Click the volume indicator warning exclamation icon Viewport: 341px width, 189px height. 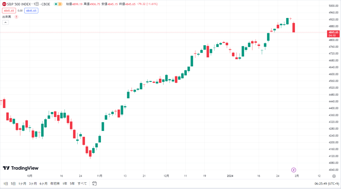[16, 17]
